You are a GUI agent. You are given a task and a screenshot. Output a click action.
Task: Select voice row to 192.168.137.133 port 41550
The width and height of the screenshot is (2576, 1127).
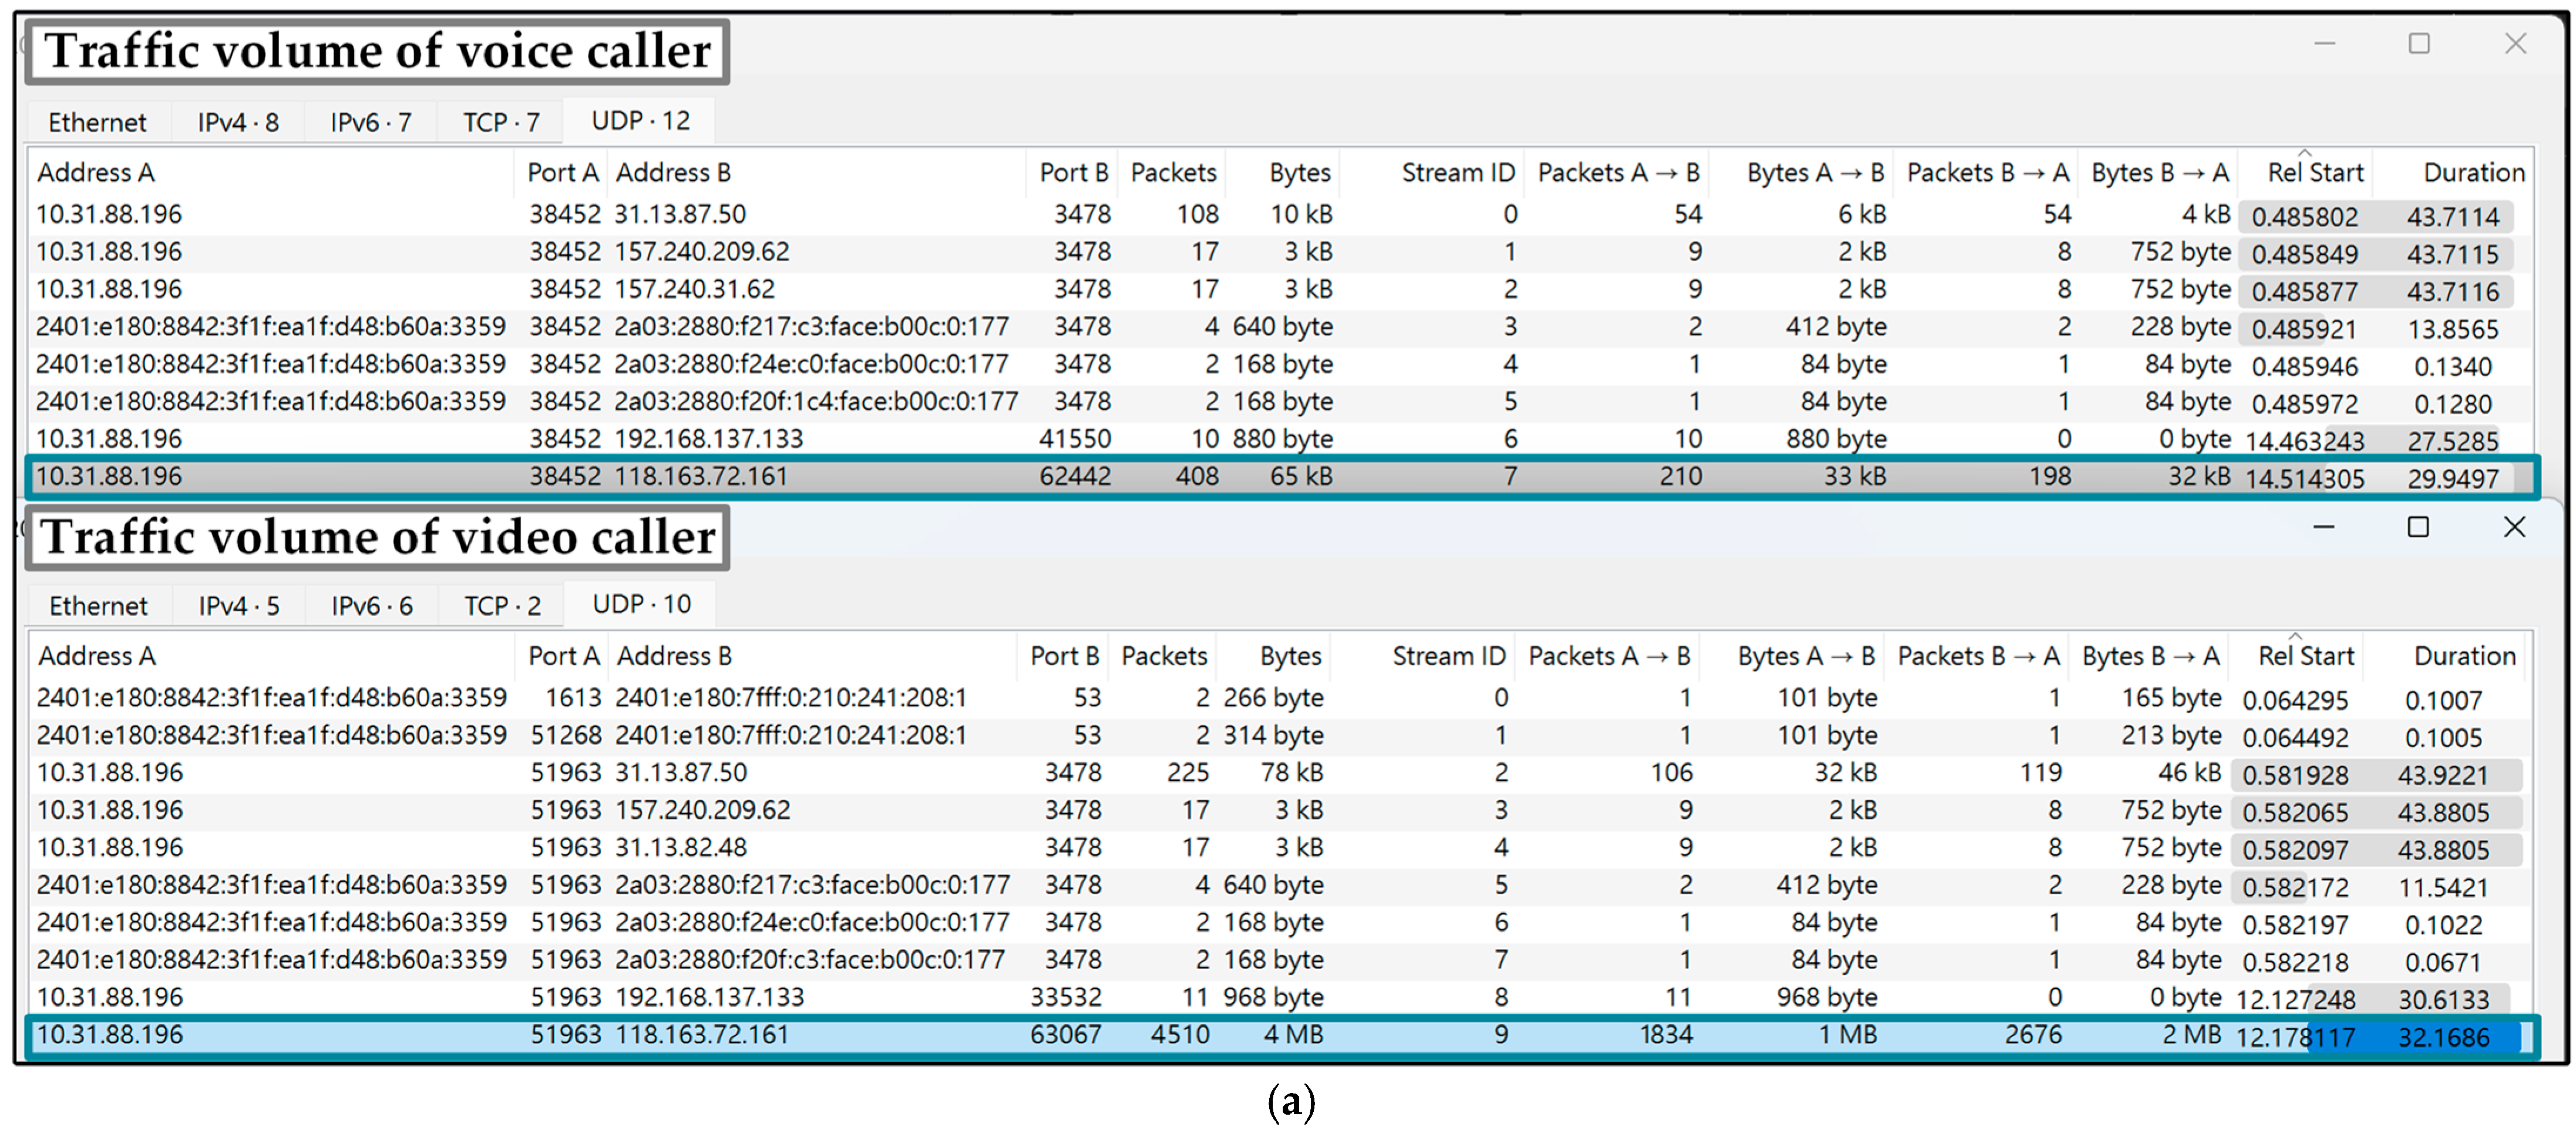coord(708,438)
